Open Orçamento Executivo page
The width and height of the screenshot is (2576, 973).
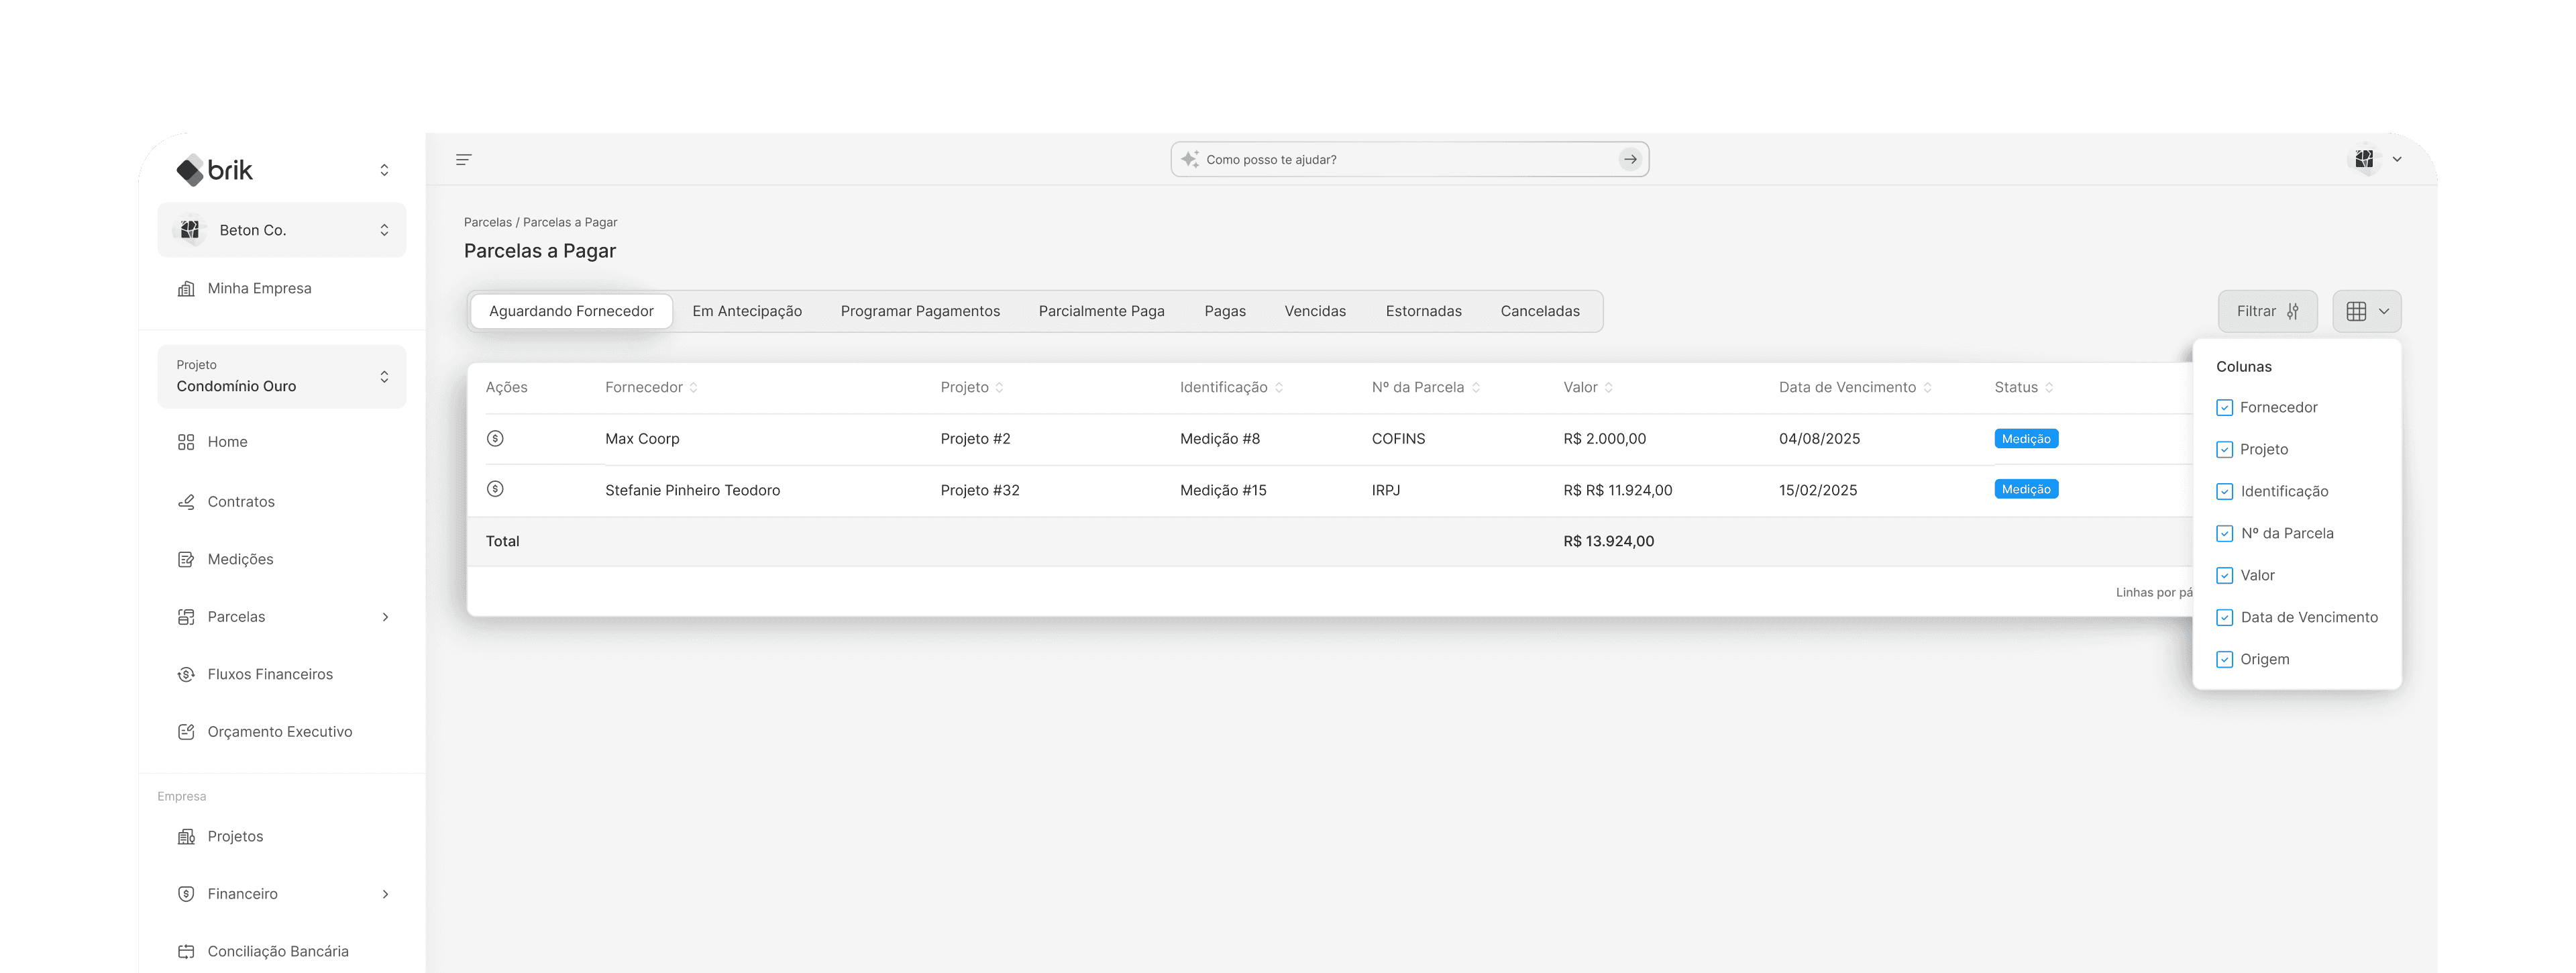pos(279,732)
